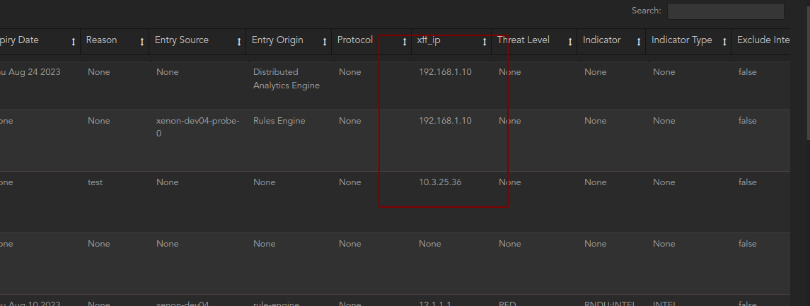810x306 pixels.
Task: Click into the Search input field
Action: (725, 11)
